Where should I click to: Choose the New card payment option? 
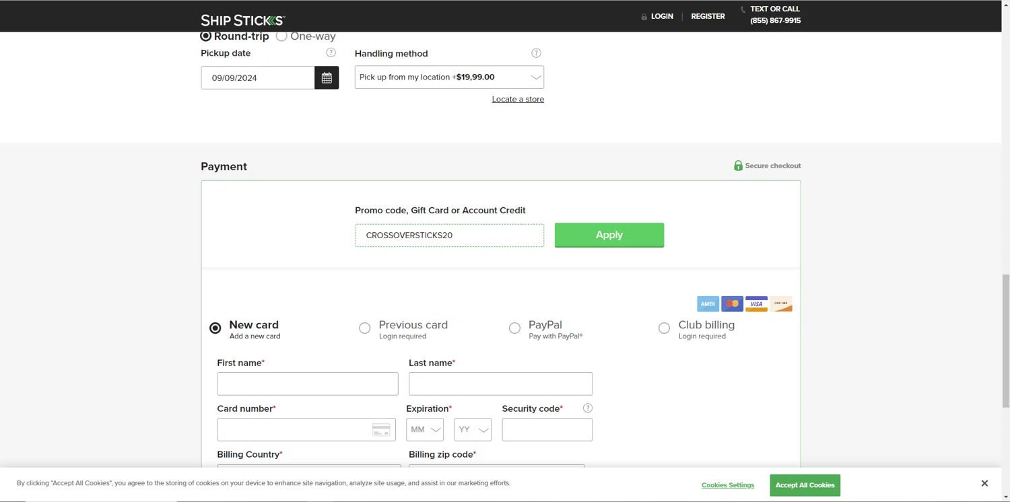pos(215,328)
